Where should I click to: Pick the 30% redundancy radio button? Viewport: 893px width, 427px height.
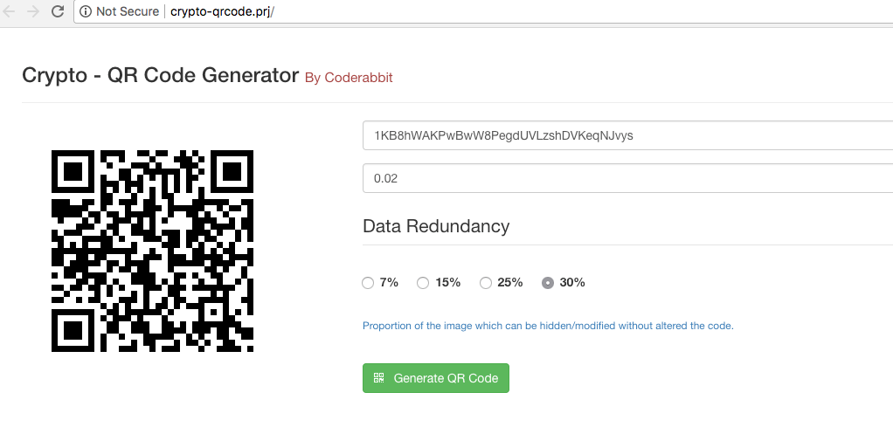pos(548,283)
